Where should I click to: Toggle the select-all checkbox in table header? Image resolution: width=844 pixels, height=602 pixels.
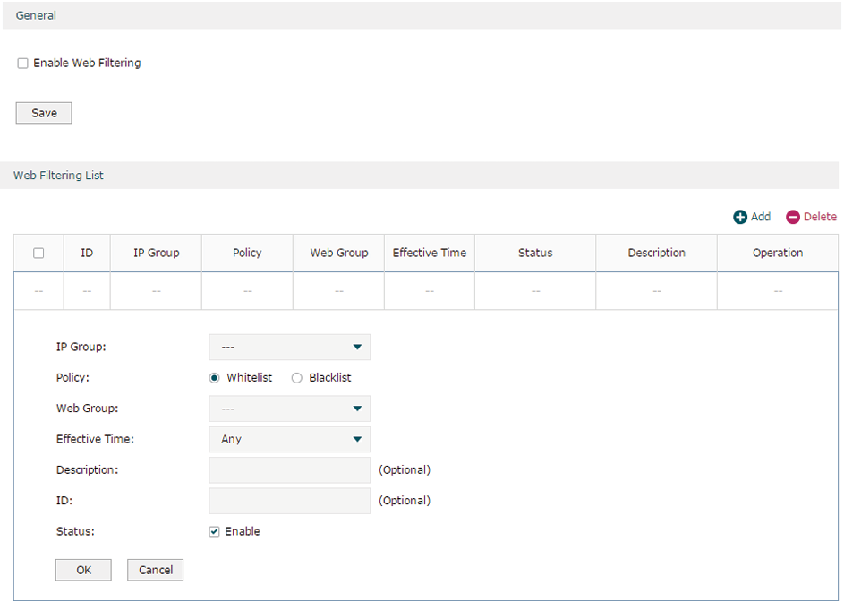[38, 253]
